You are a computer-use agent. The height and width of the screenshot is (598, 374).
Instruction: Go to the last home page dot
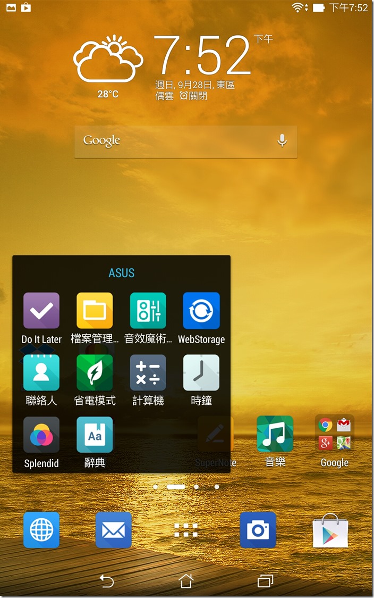(217, 487)
